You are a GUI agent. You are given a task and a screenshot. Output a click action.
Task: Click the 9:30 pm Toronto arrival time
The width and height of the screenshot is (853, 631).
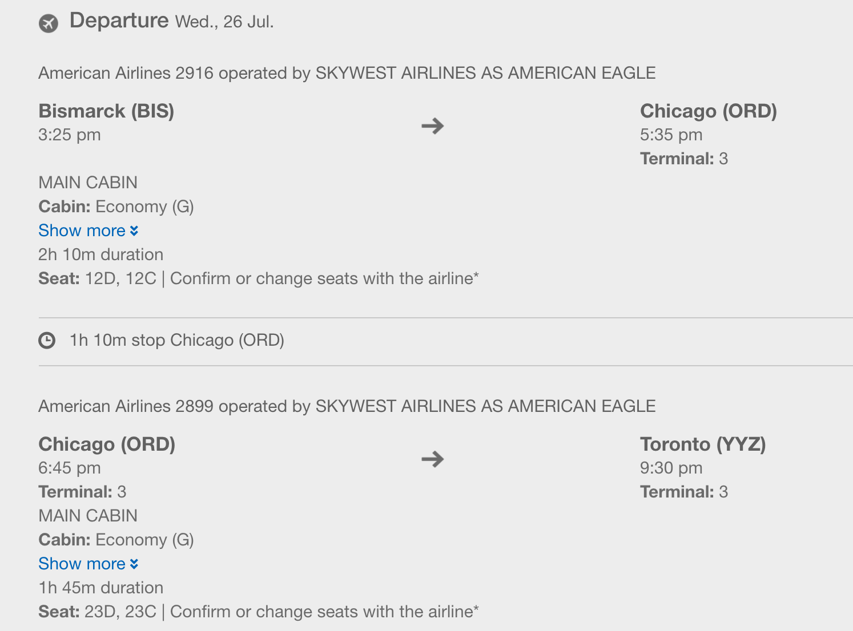pos(671,468)
